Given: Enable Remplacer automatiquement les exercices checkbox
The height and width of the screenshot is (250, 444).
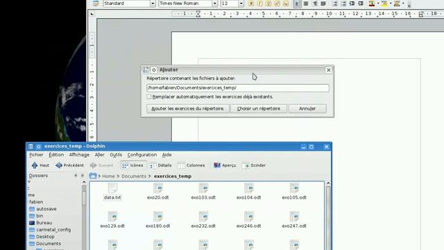Looking at the screenshot, I should point(149,97).
